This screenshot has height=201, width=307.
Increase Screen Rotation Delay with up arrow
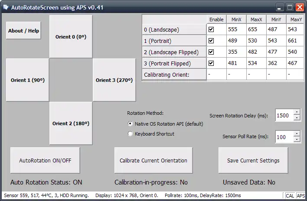tap(297, 112)
